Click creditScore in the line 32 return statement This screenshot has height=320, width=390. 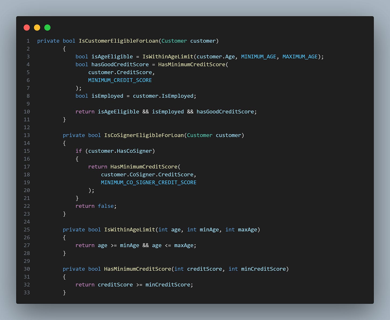pyautogui.click(x=115, y=285)
